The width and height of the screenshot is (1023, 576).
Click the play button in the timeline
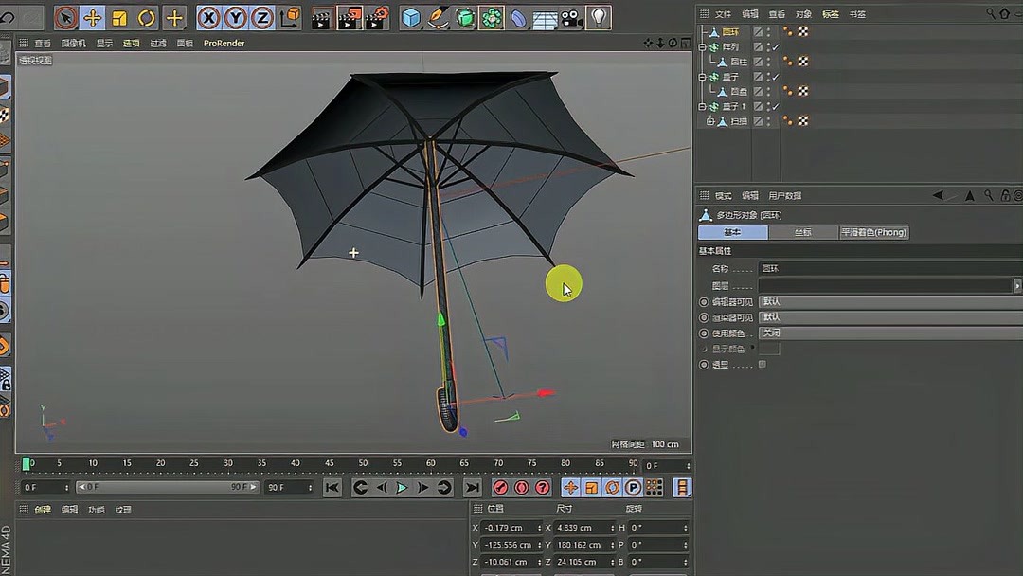(x=401, y=488)
